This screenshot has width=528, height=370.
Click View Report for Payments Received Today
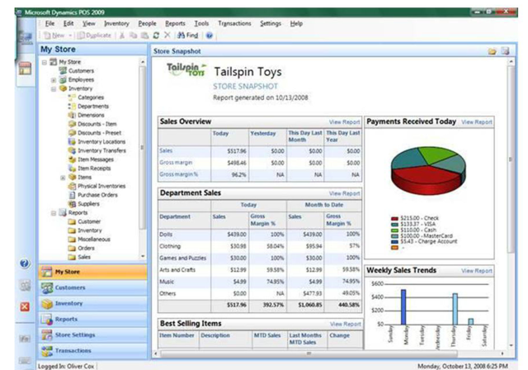(477, 122)
